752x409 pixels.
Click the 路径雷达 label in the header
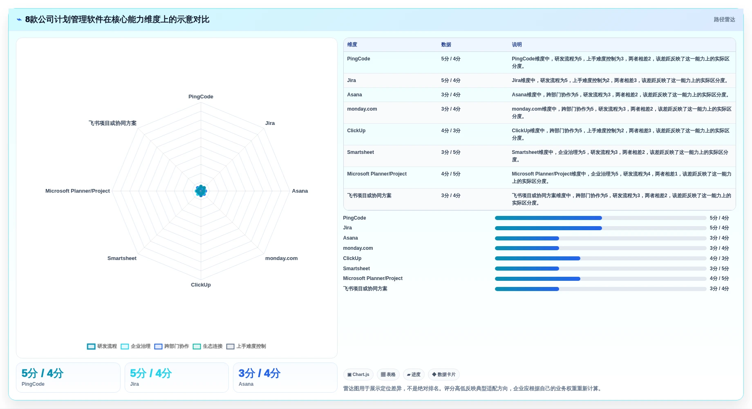pyautogui.click(x=724, y=20)
